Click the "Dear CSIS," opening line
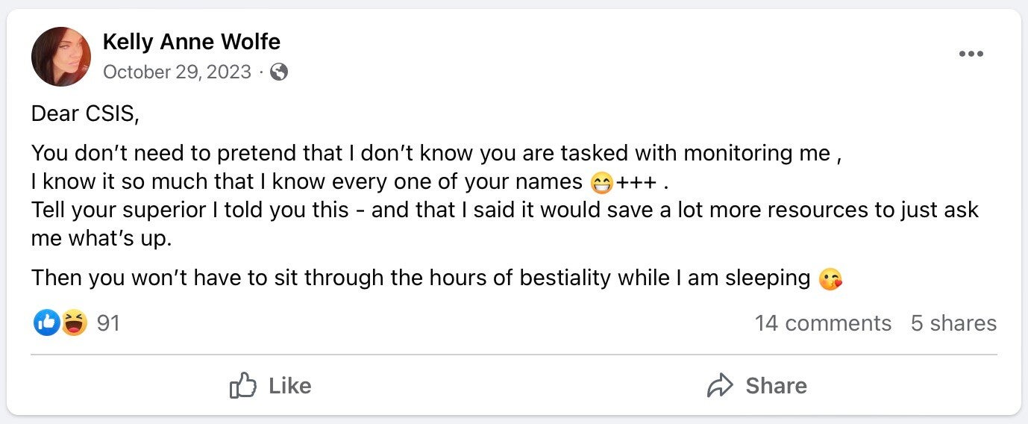Viewport: 1028px width, 424px height. 85,114
